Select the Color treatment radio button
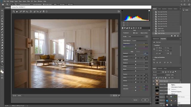 point(134,33)
